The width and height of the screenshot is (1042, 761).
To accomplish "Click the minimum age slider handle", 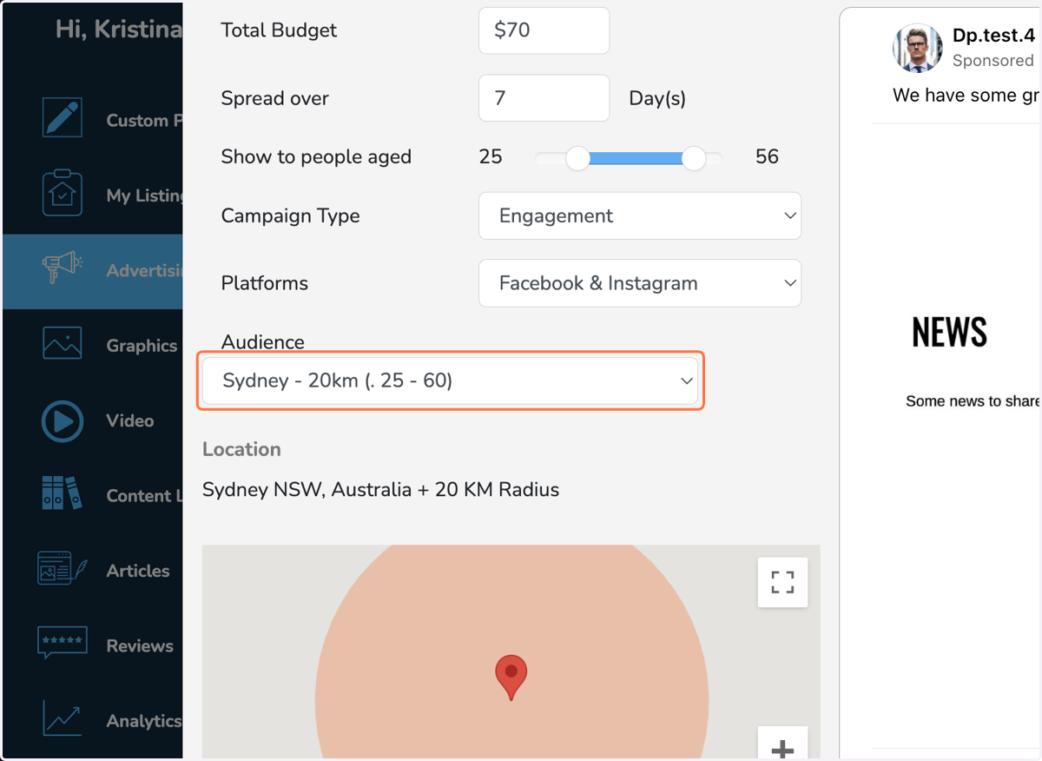I will tap(577, 158).
